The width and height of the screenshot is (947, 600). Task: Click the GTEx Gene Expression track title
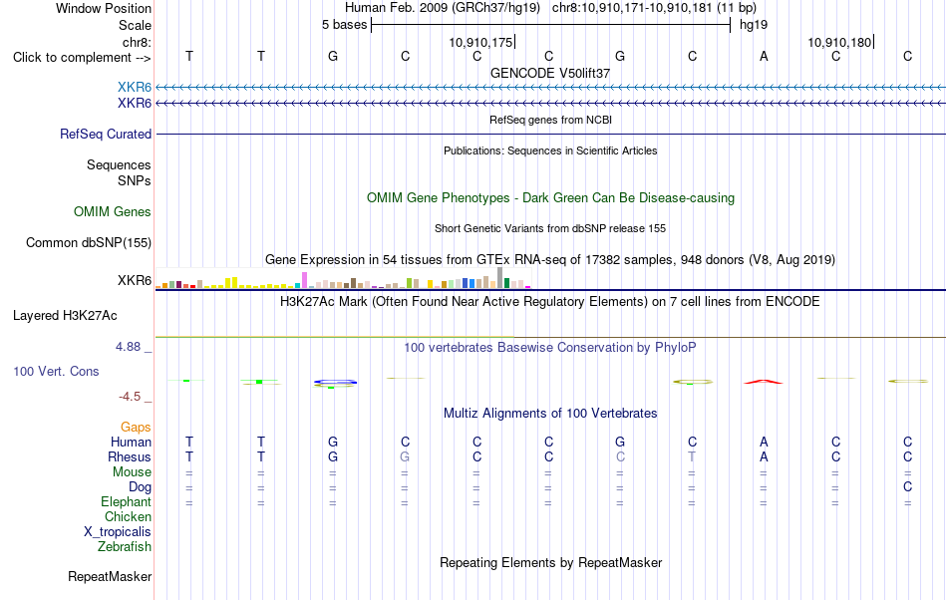[x=550, y=259]
